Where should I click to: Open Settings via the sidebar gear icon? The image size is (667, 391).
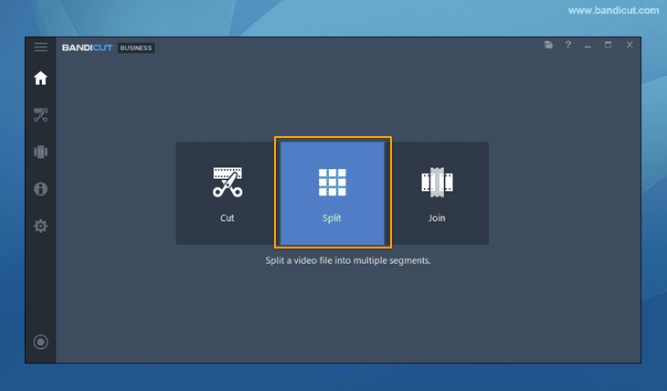pyautogui.click(x=41, y=226)
